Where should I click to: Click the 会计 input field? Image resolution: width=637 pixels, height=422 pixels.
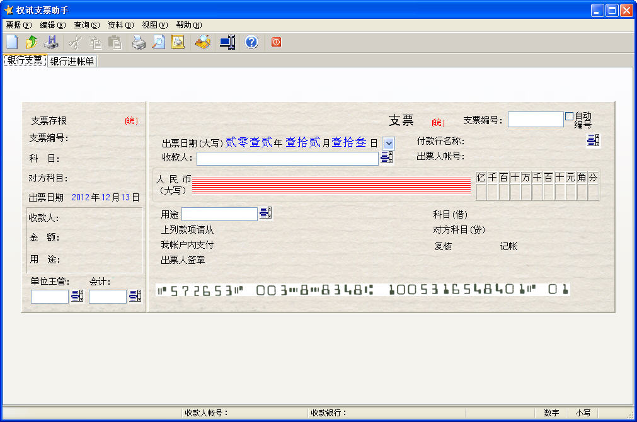pyautogui.click(x=108, y=297)
